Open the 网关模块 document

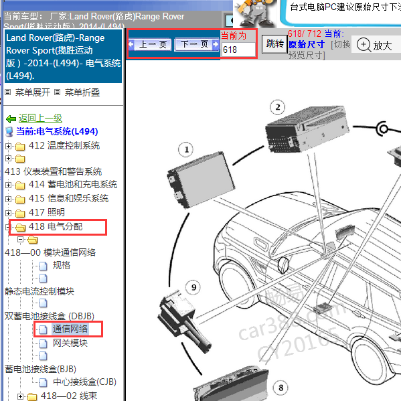(70, 343)
